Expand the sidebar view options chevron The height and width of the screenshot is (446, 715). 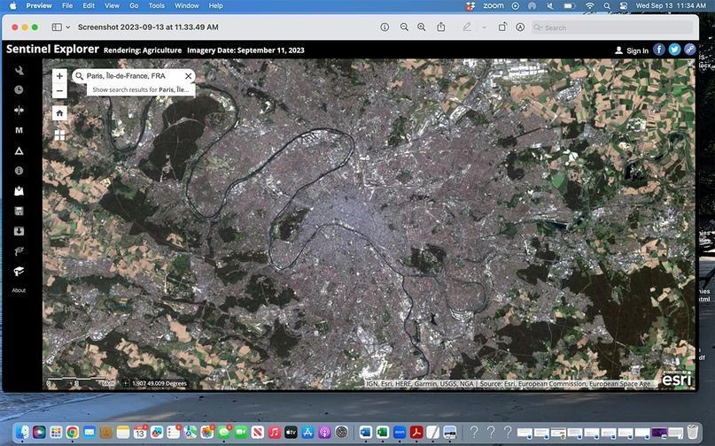[68, 27]
